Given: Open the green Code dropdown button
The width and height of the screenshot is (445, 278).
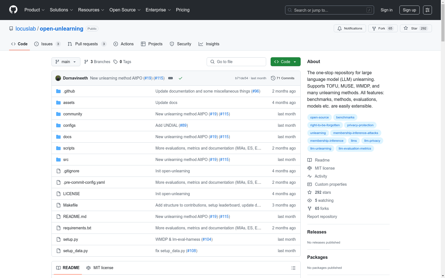Looking at the screenshot, I should (x=286, y=62).
